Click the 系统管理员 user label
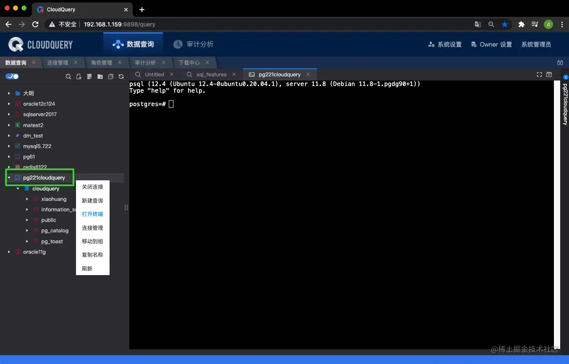Viewport: 569px width, 364px height. (x=536, y=44)
